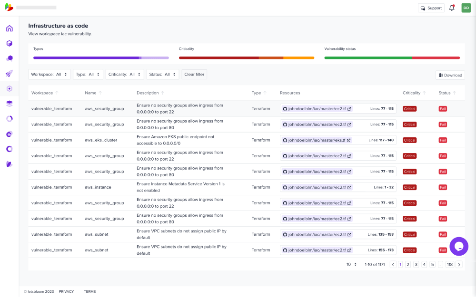Click Fail badge in aws_instance row
The height and width of the screenshot is (297, 476).
point(443,187)
